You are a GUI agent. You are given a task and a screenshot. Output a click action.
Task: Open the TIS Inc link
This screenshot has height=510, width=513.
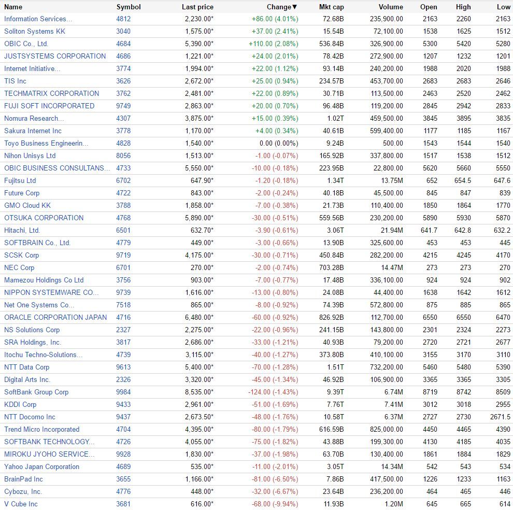[15, 81]
